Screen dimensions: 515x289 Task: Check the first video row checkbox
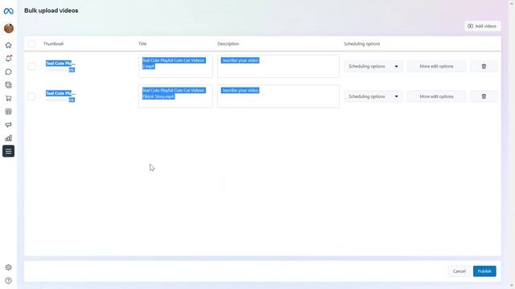31,67
